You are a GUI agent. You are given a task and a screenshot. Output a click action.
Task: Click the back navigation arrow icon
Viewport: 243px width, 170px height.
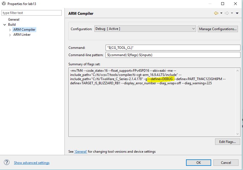pos(216,13)
